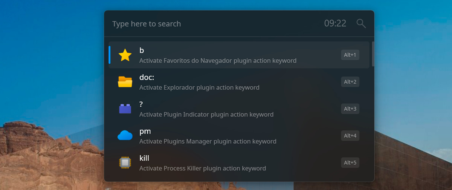Click the yellow star Favoritos icon
The height and width of the screenshot is (190, 452).
[125, 55]
